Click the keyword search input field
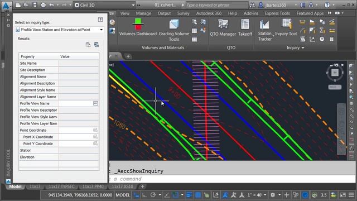Viewport: 357px width, 201px height. tap(217, 5)
